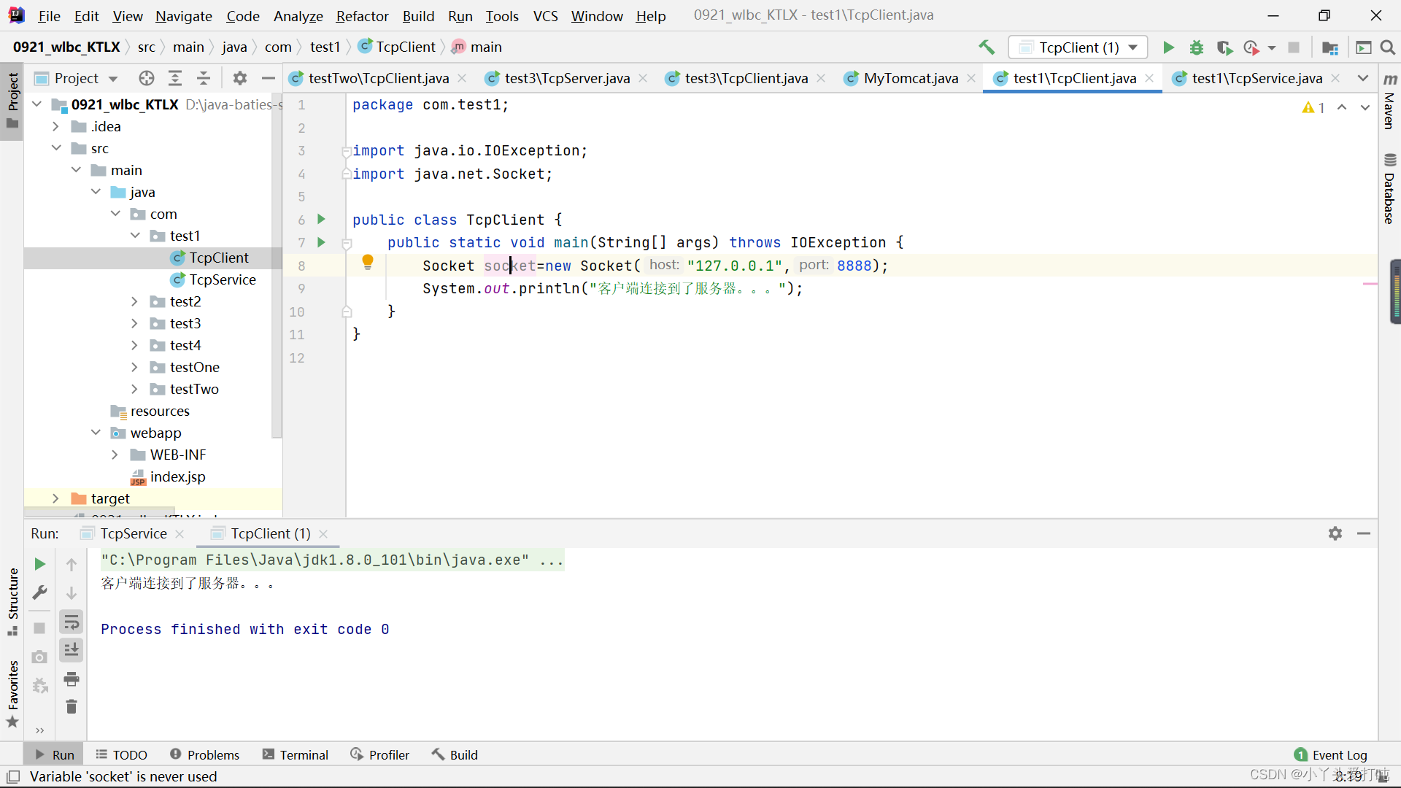
Task: Go to next highlighted error arrow
Action: (x=1365, y=107)
